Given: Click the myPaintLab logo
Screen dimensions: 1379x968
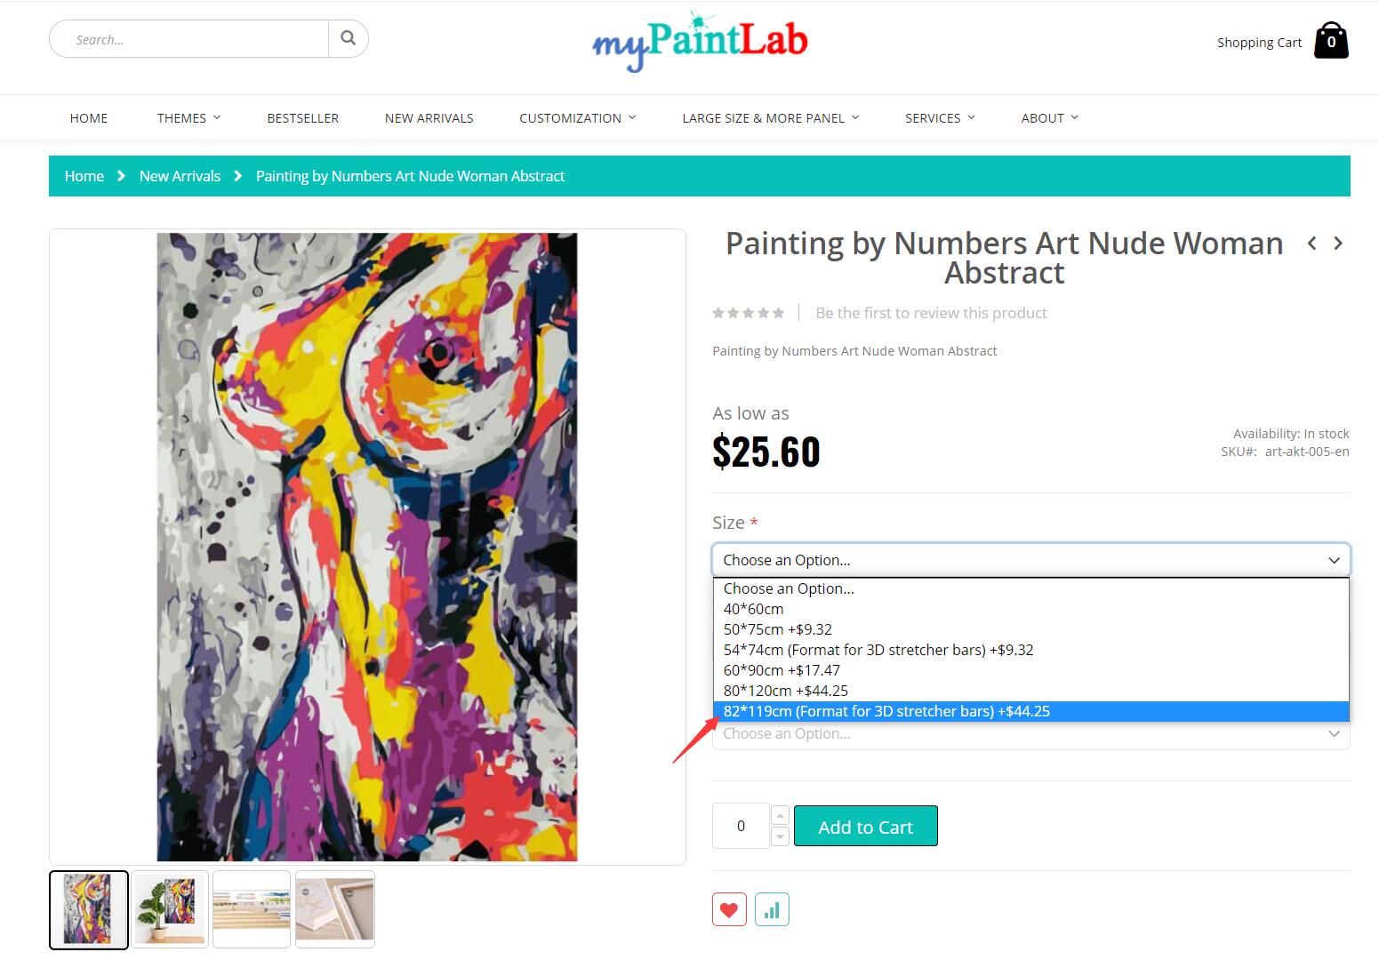Looking at the screenshot, I should coord(699,40).
